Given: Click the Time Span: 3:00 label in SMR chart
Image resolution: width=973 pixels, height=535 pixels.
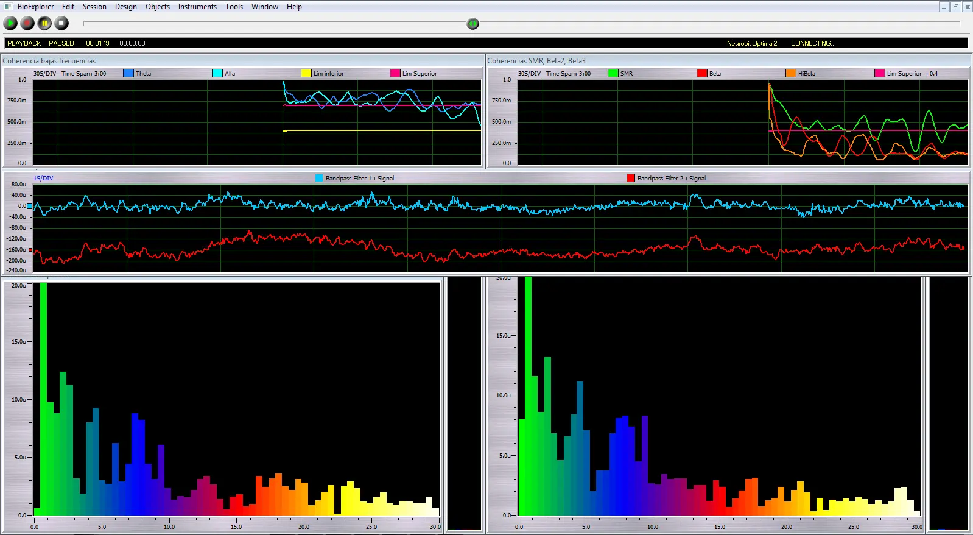Looking at the screenshot, I should (568, 73).
